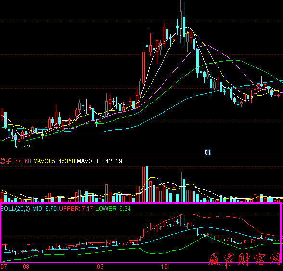
Task: Click the LOWER: 6.24 band label
Action: [113, 209]
